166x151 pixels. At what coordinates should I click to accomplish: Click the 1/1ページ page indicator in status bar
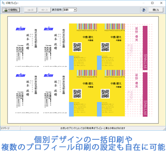[5, 128]
